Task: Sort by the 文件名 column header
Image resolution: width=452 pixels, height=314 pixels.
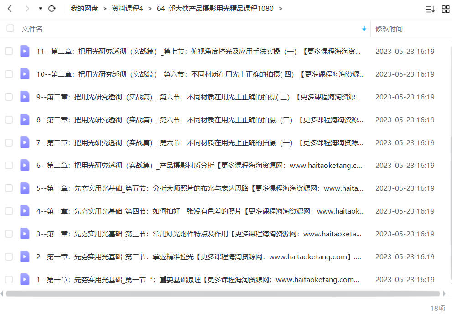Action: click(x=32, y=29)
